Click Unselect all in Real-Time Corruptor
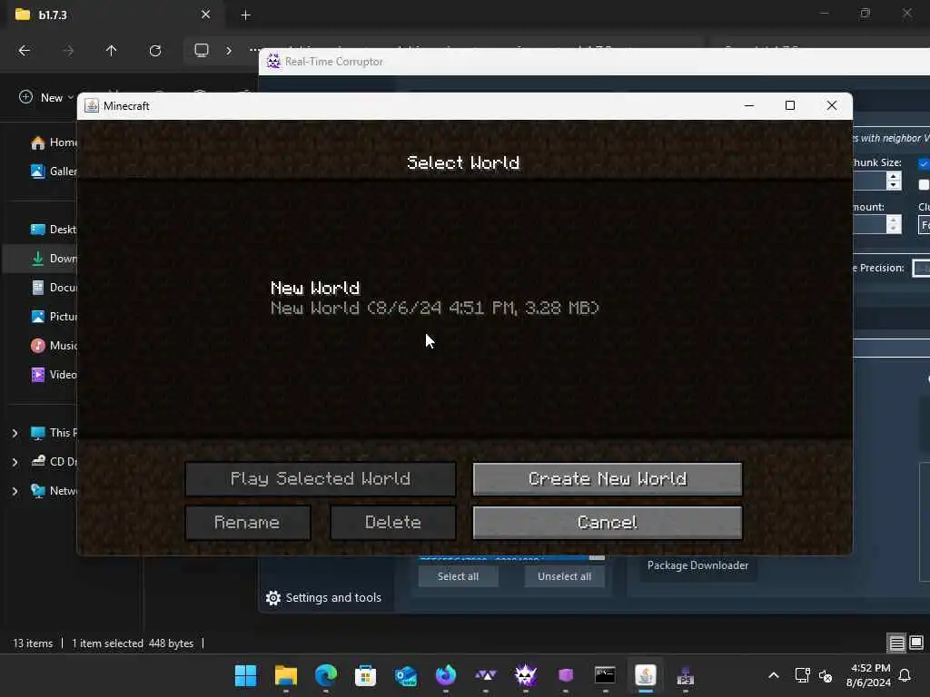The width and height of the screenshot is (930, 697). [564, 576]
